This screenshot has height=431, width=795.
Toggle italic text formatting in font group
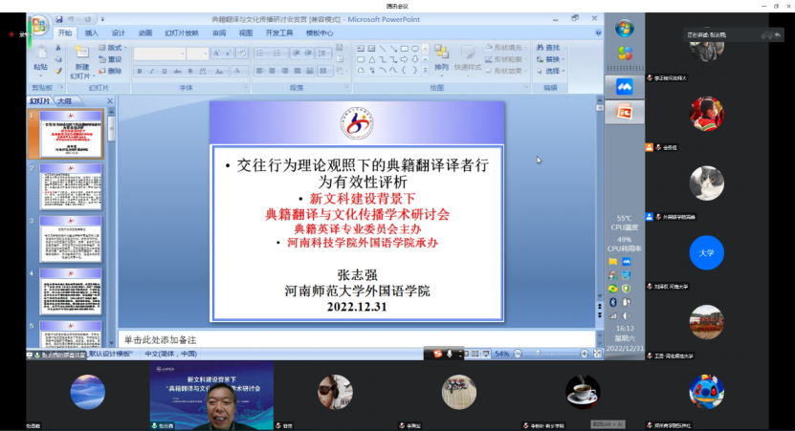150,71
